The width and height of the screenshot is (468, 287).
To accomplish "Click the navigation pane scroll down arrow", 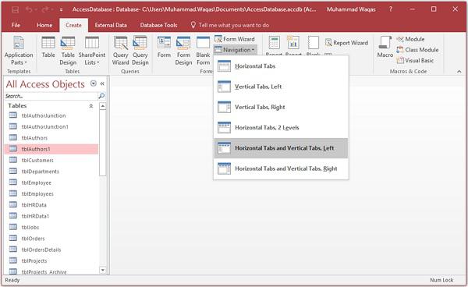I will coord(103,271).
